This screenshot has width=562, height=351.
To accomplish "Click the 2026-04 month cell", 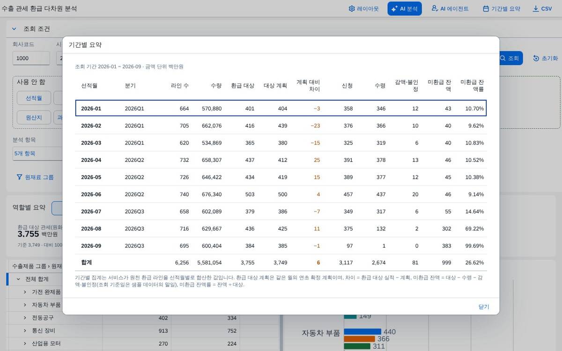I will coord(91,160).
